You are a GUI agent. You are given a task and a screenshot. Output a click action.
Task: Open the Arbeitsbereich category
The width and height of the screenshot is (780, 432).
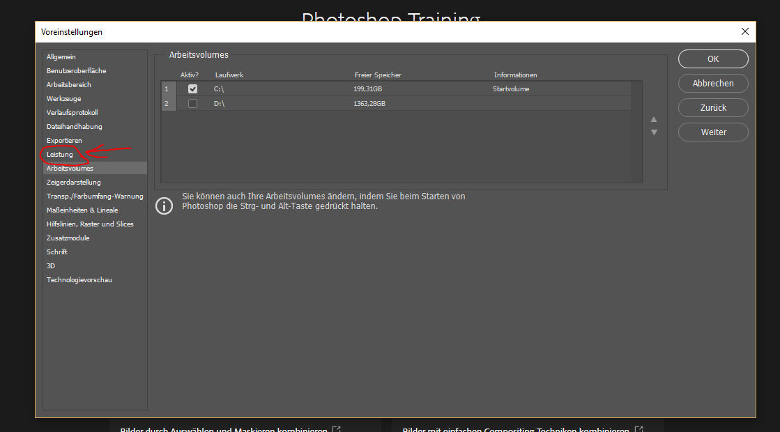pyautogui.click(x=68, y=85)
